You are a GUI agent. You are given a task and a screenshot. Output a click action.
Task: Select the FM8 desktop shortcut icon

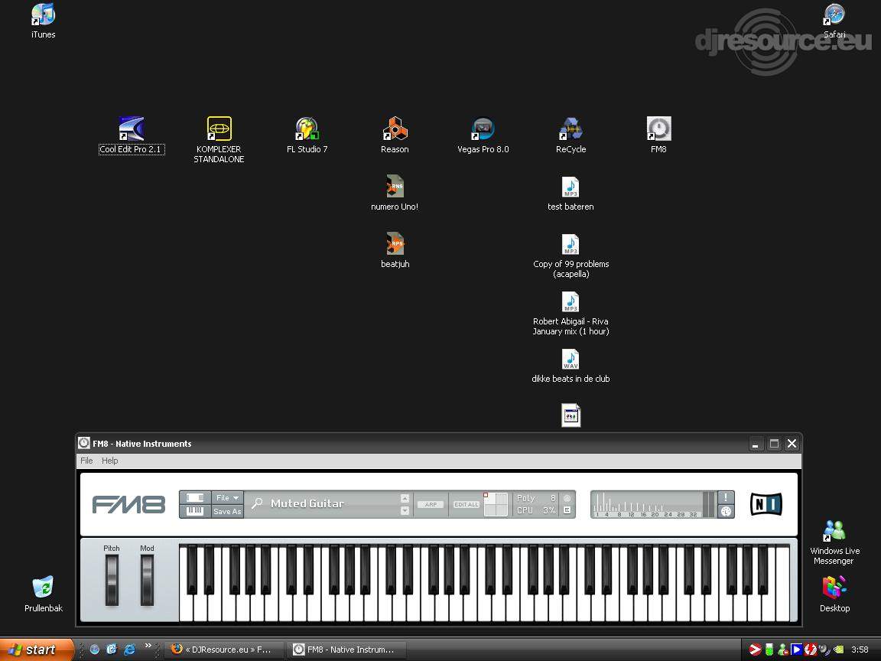coord(658,129)
